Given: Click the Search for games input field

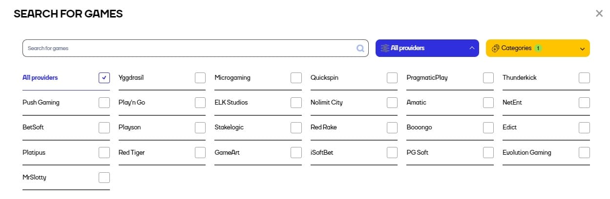Looking at the screenshot, I should tap(195, 48).
